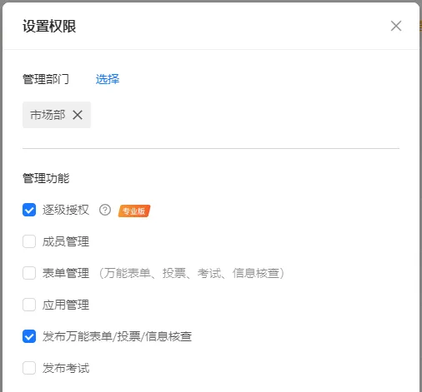Uncheck the 逐级授权 checkbox
This screenshot has height=392, width=422.
(x=29, y=210)
